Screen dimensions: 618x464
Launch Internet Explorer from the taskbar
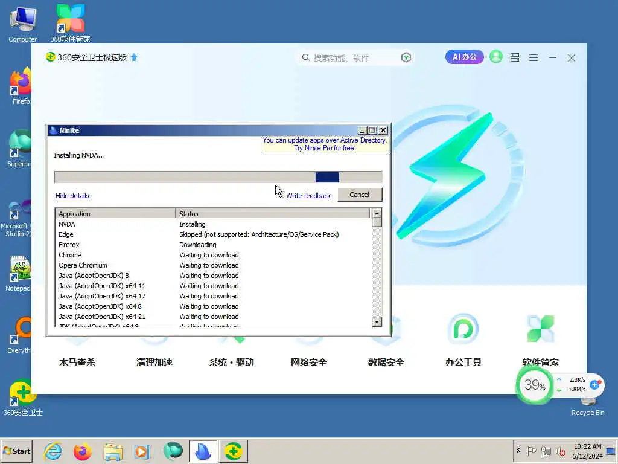pyautogui.click(x=53, y=451)
